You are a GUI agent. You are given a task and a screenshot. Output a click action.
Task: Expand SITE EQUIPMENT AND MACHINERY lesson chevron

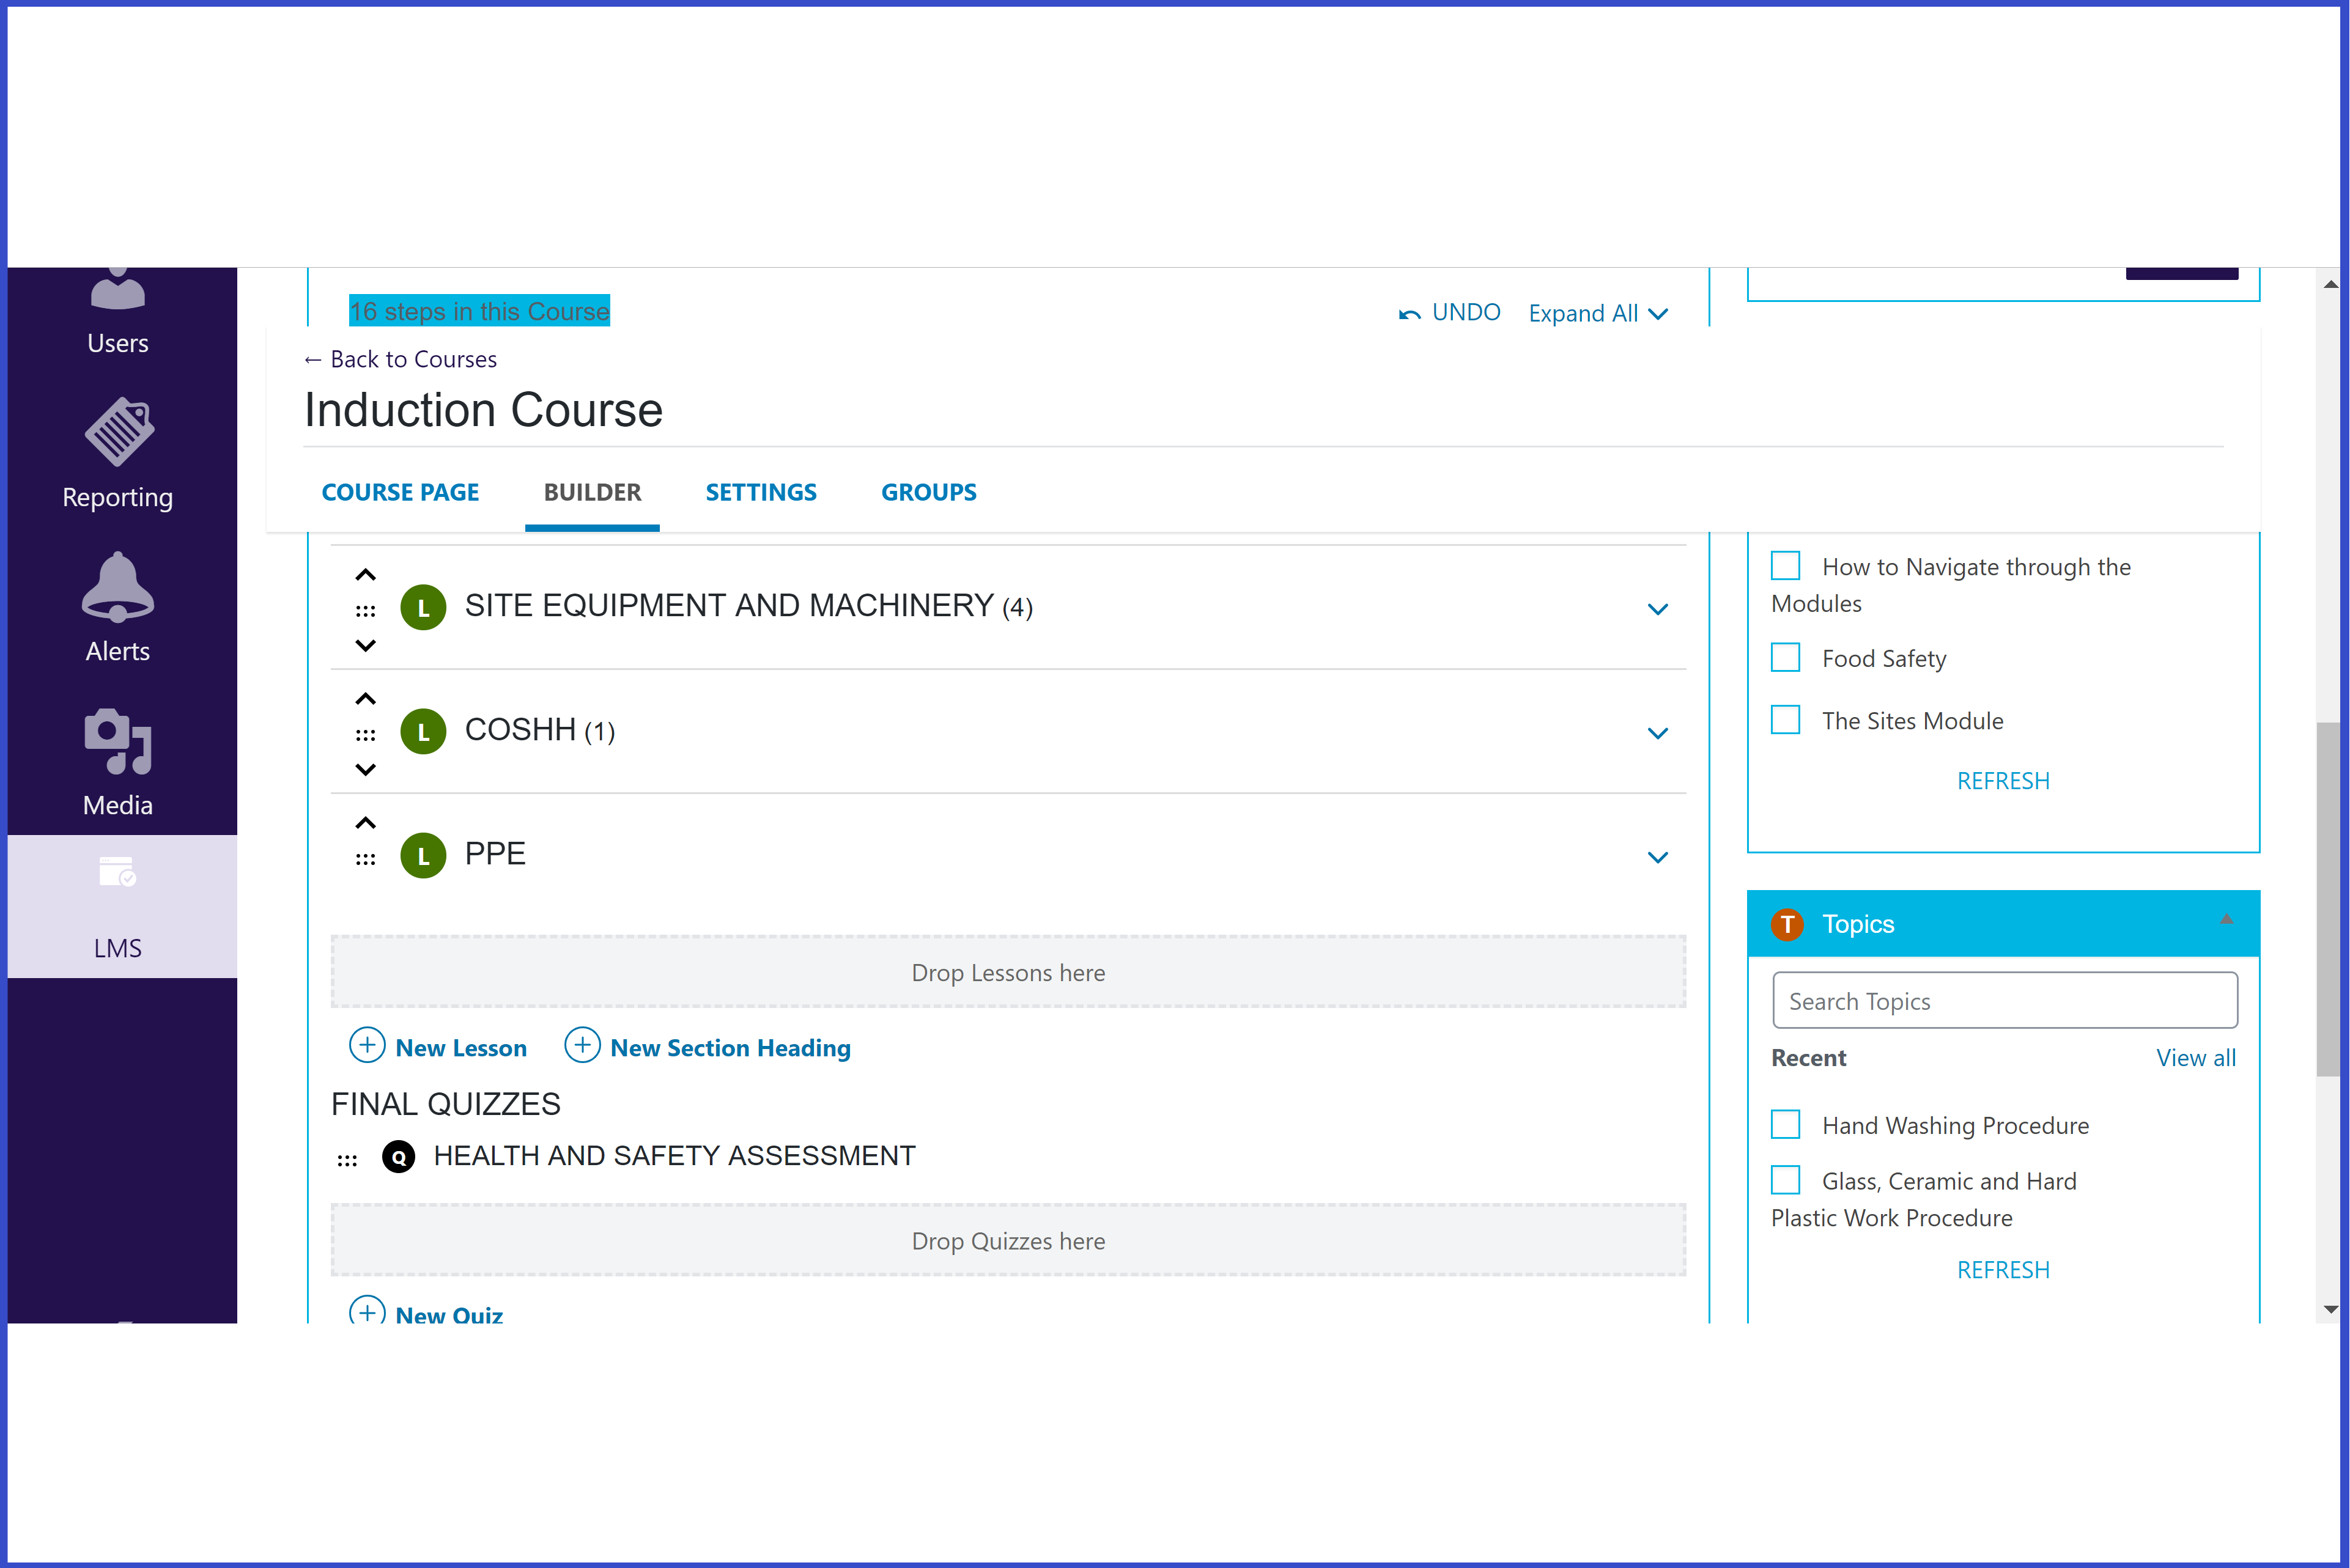(1658, 609)
